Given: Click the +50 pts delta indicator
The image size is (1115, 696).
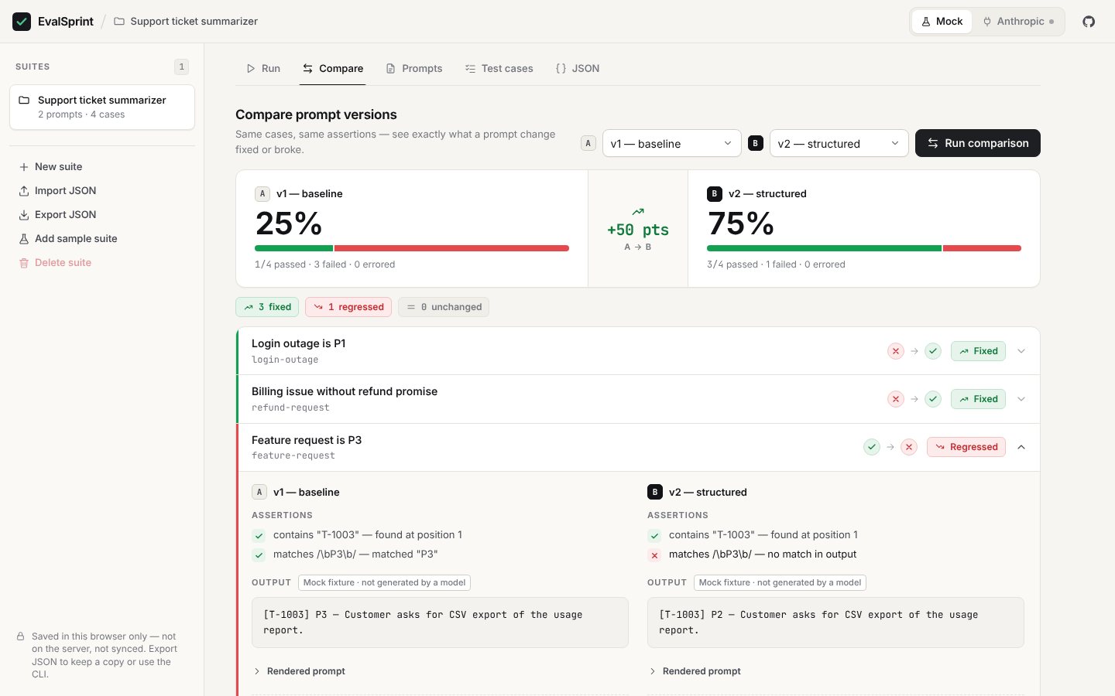Looking at the screenshot, I should (638, 230).
